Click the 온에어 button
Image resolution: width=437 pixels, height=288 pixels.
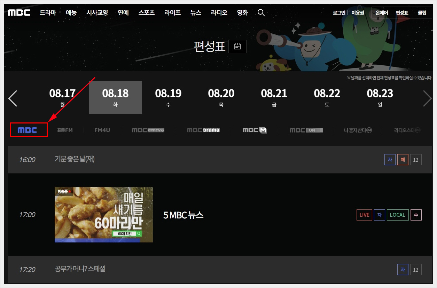[x=382, y=13]
